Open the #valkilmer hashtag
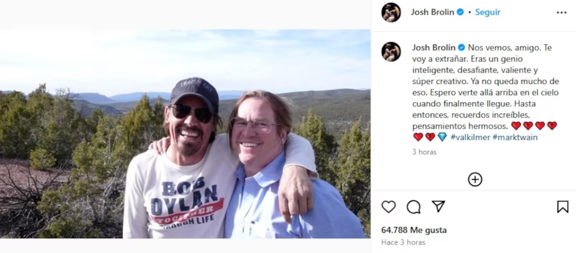576x253 pixels. (x=470, y=137)
